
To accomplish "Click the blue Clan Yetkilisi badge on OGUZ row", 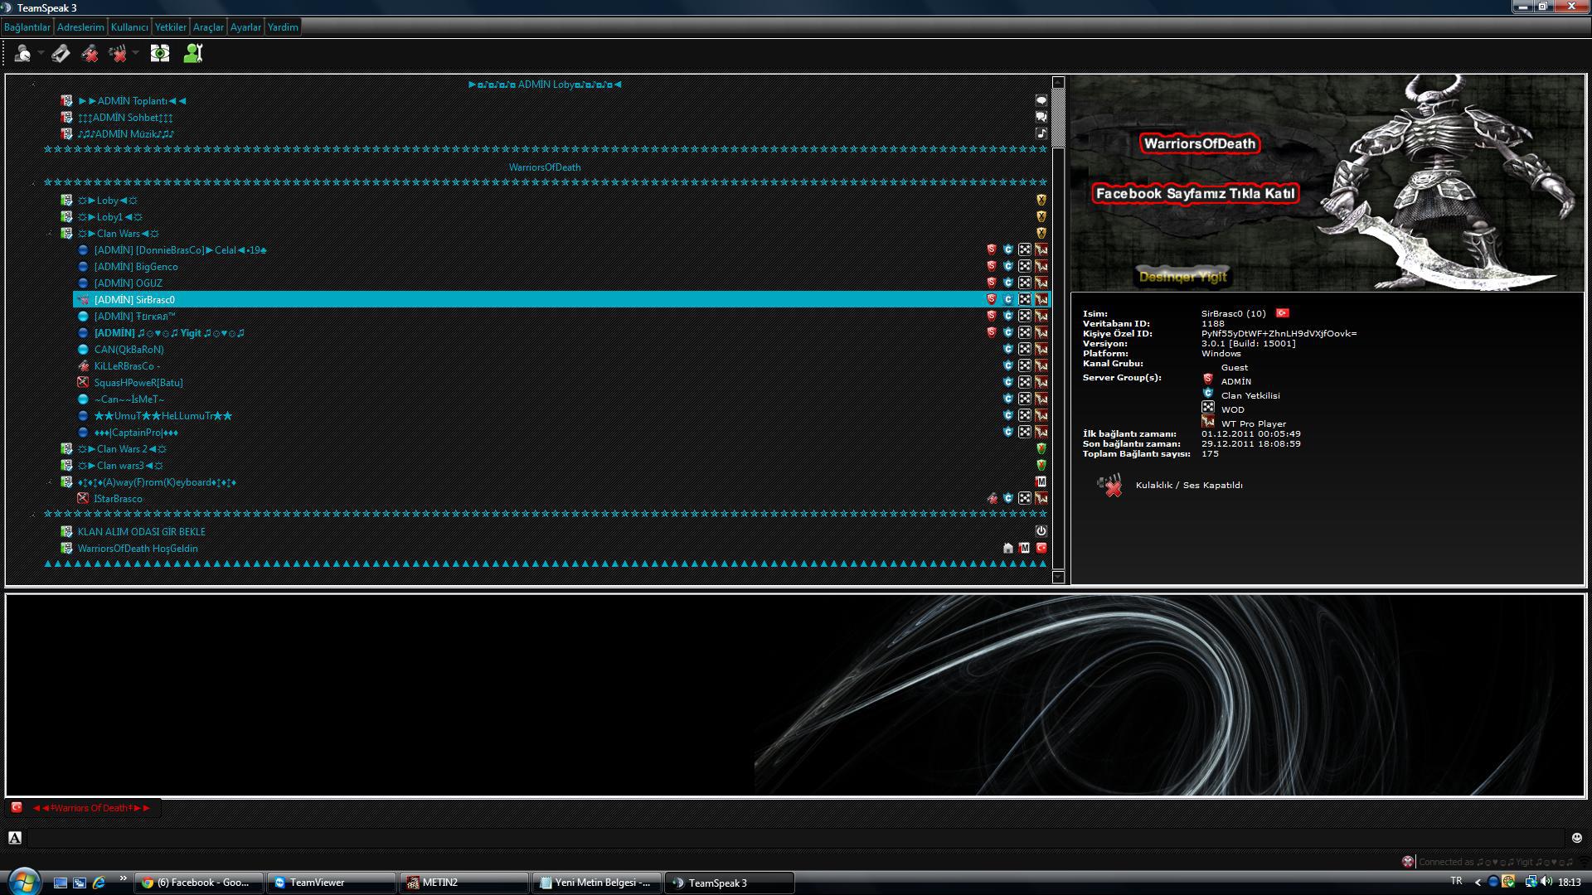I will (x=1008, y=283).
